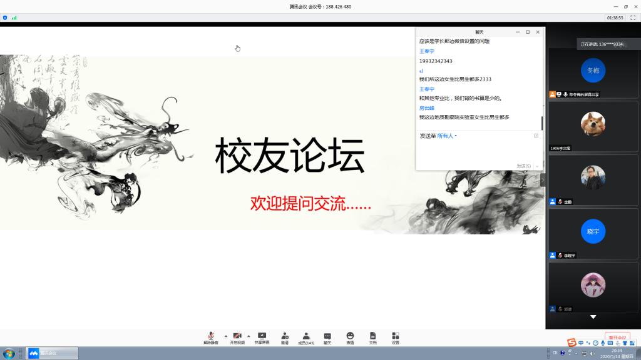Click the system tray help question icon

(563, 353)
